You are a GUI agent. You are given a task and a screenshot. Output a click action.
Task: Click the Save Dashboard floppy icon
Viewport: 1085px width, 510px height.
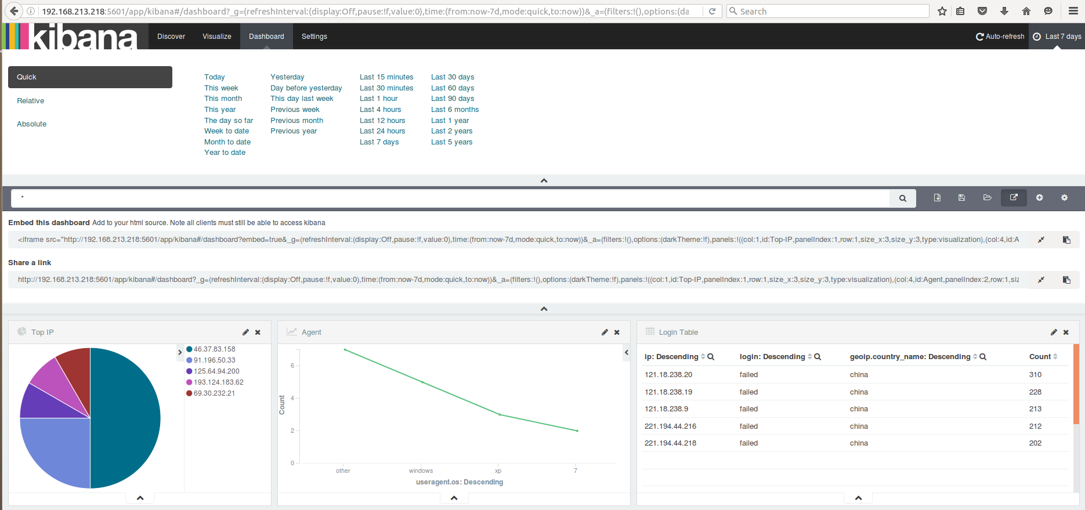click(961, 198)
